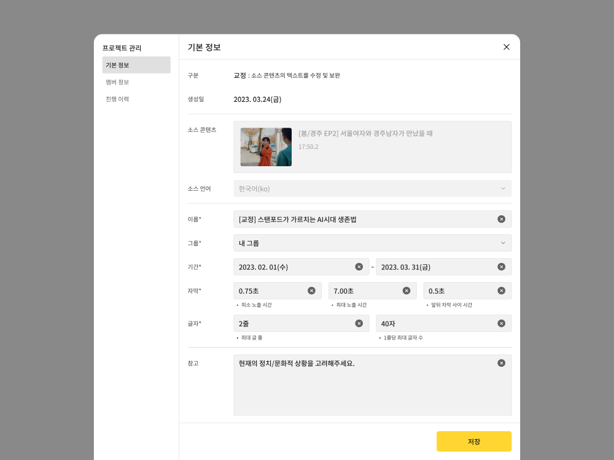Image resolution: width=614 pixels, height=460 pixels.
Task: Clear the minimum exposure time 0.75초
Action: 311,291
